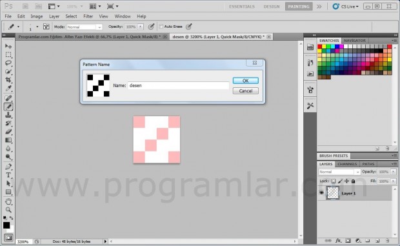Select the Rectangular Marquee tool
The height and width of the screenshot is (246, 400).
[8, 55]
